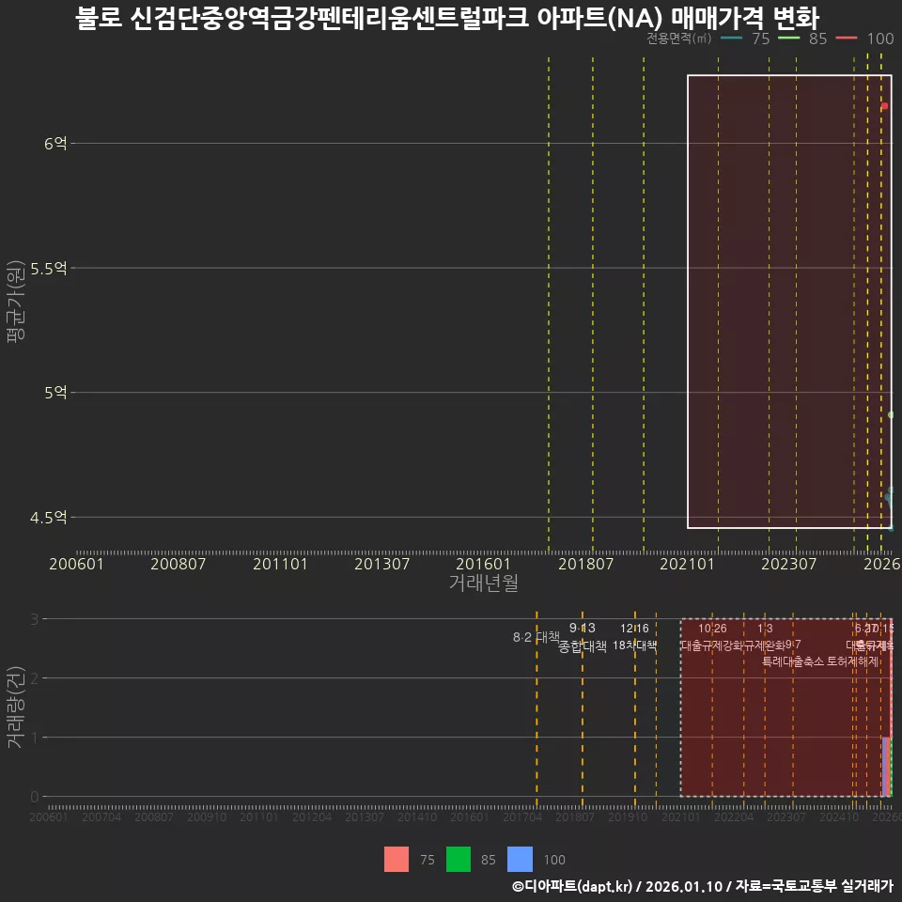This screenshot has height=902, width=902.
Task: Click the 8·2 대책 policy marker
Action: pos(537,636)
